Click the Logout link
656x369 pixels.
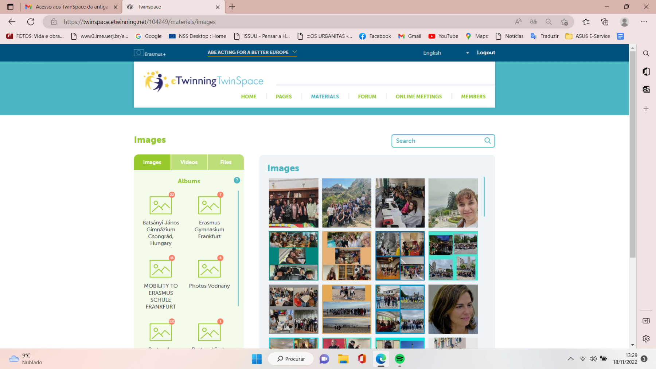(x=486, y=52)
